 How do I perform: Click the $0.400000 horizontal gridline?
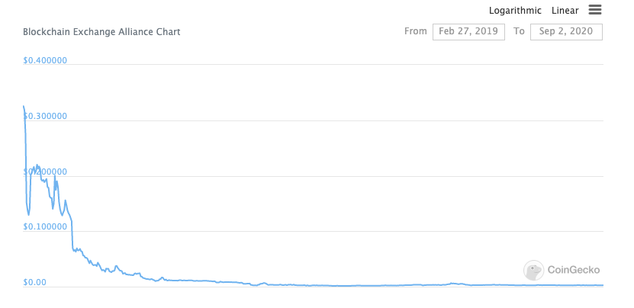313,65
